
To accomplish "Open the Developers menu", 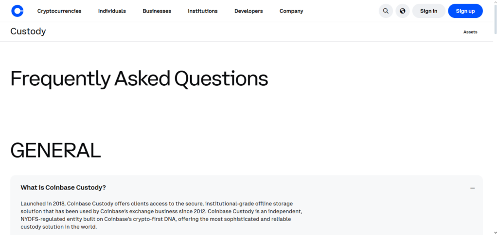I will coord(249,11).
